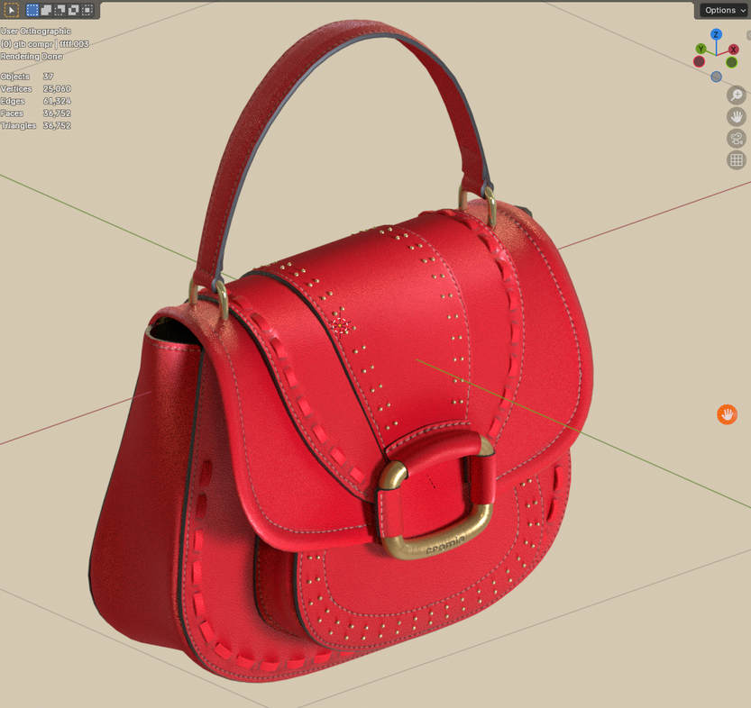Snap view to negative Y green circle
Image resolution: width=751 pixels, height=708 pixels.
(731, 62)
